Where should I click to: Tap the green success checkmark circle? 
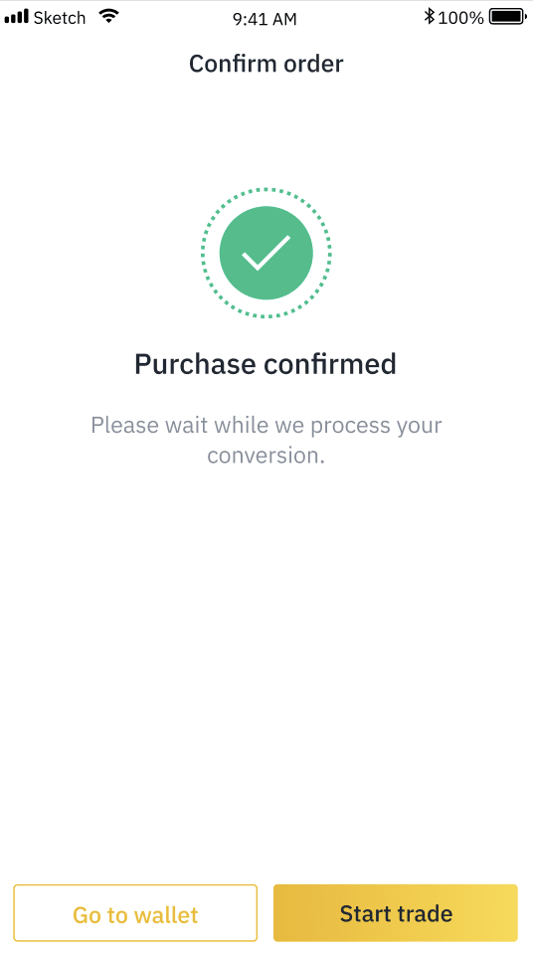[266, 253]
